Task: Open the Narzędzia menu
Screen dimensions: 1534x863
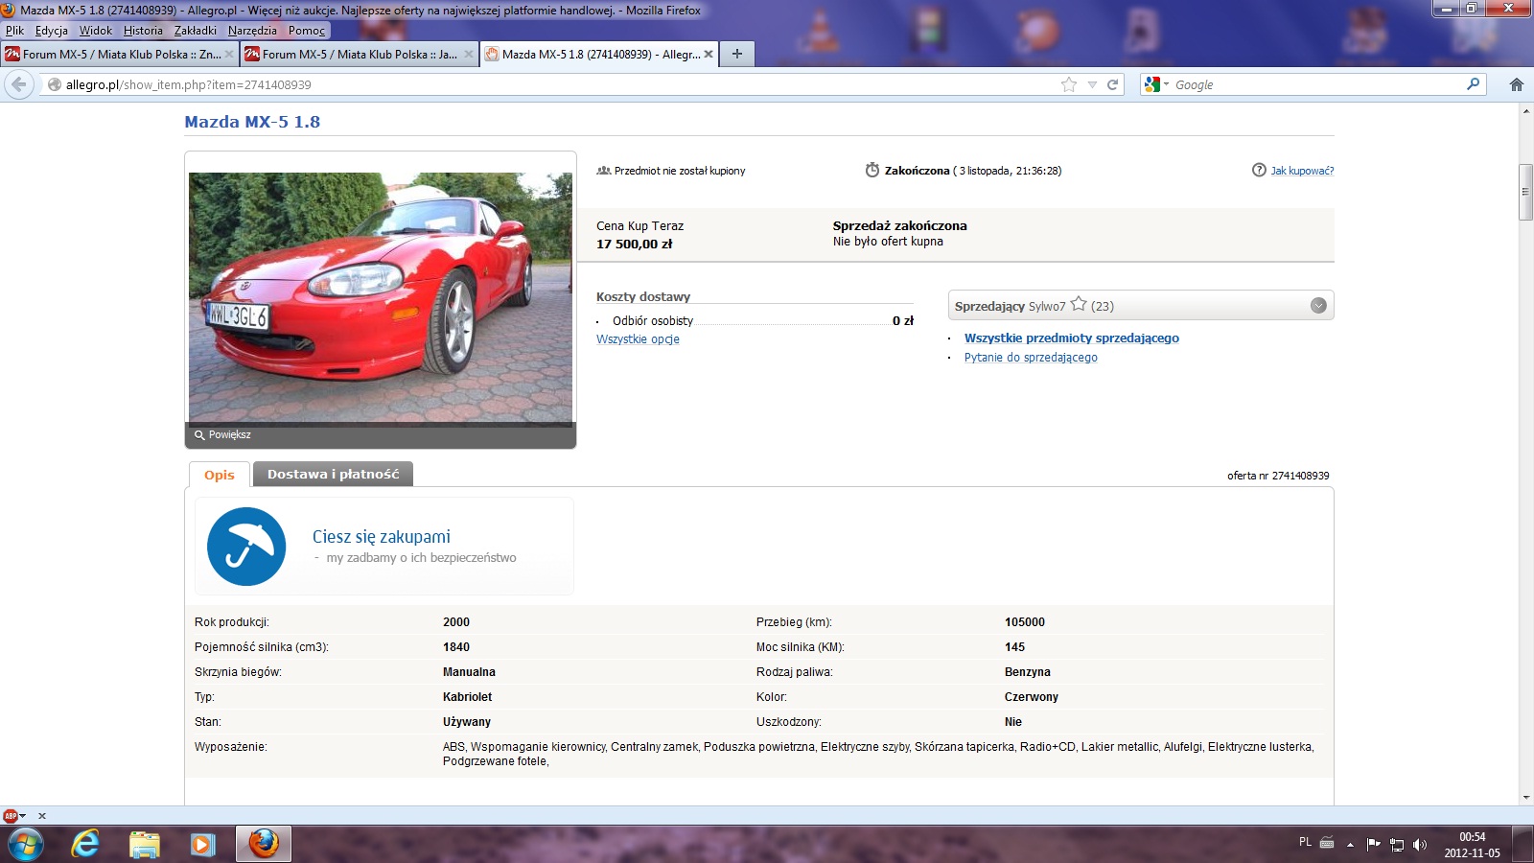Action: (x=252, y=31)
